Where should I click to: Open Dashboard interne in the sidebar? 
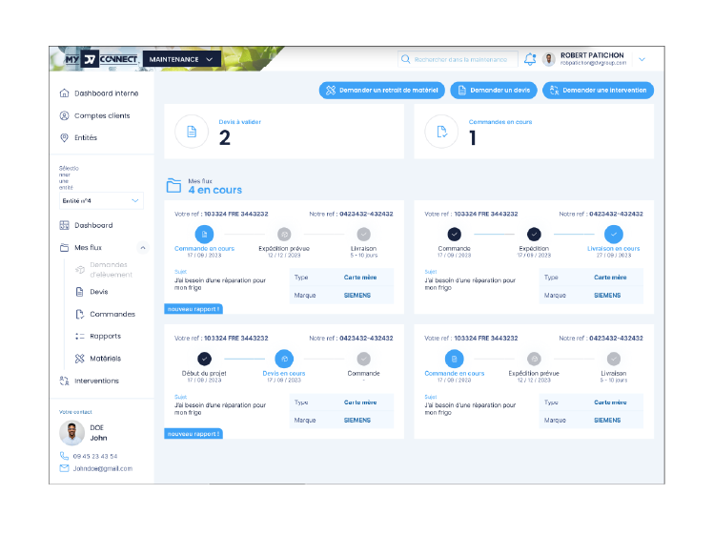[x=106, y=93]
